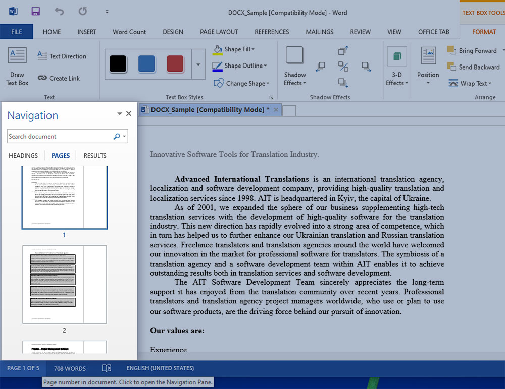This screenshot has height=389, width=505.
Task: Apply the blue text box style swatch
Action: click(x=146, y=63)
